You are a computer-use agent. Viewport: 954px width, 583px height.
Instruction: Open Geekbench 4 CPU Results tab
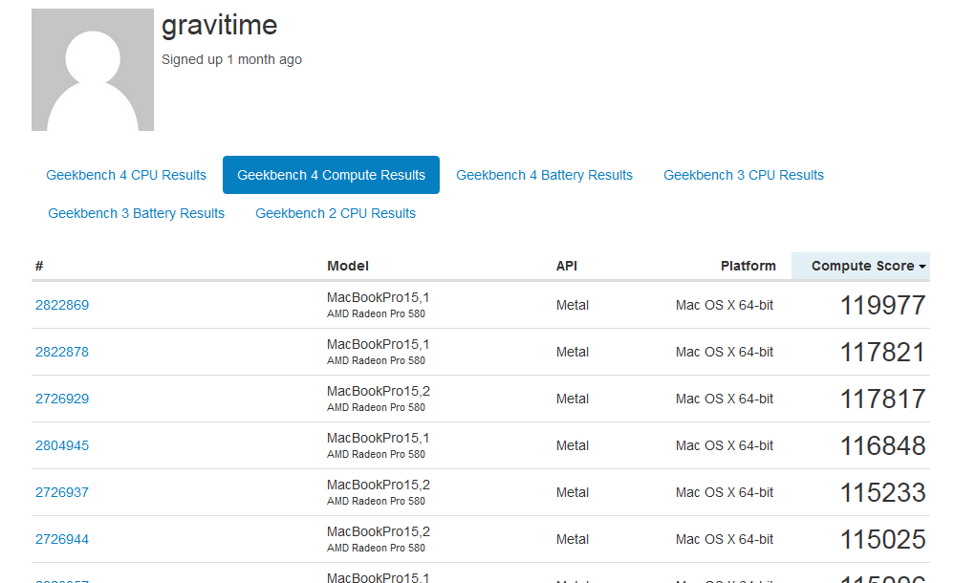coord(126,175)
